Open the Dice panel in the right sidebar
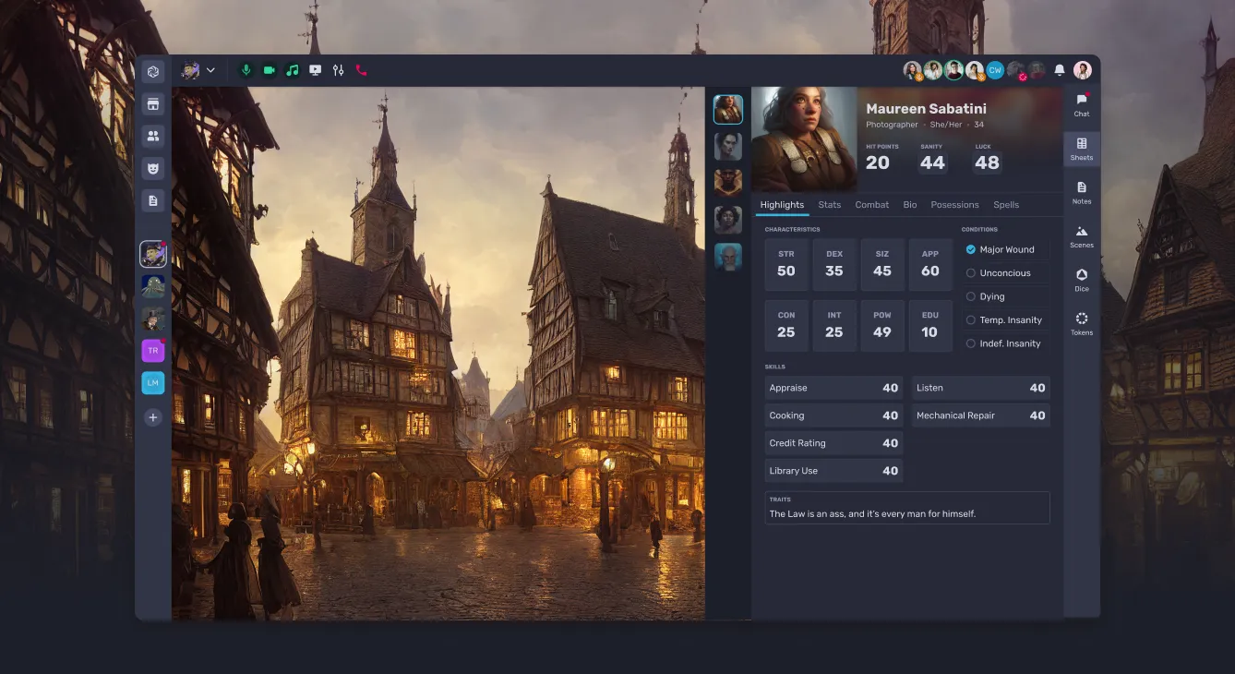Image resolution: width=1235 pixels, height=674 pixels. click(x=1081, y=280)
